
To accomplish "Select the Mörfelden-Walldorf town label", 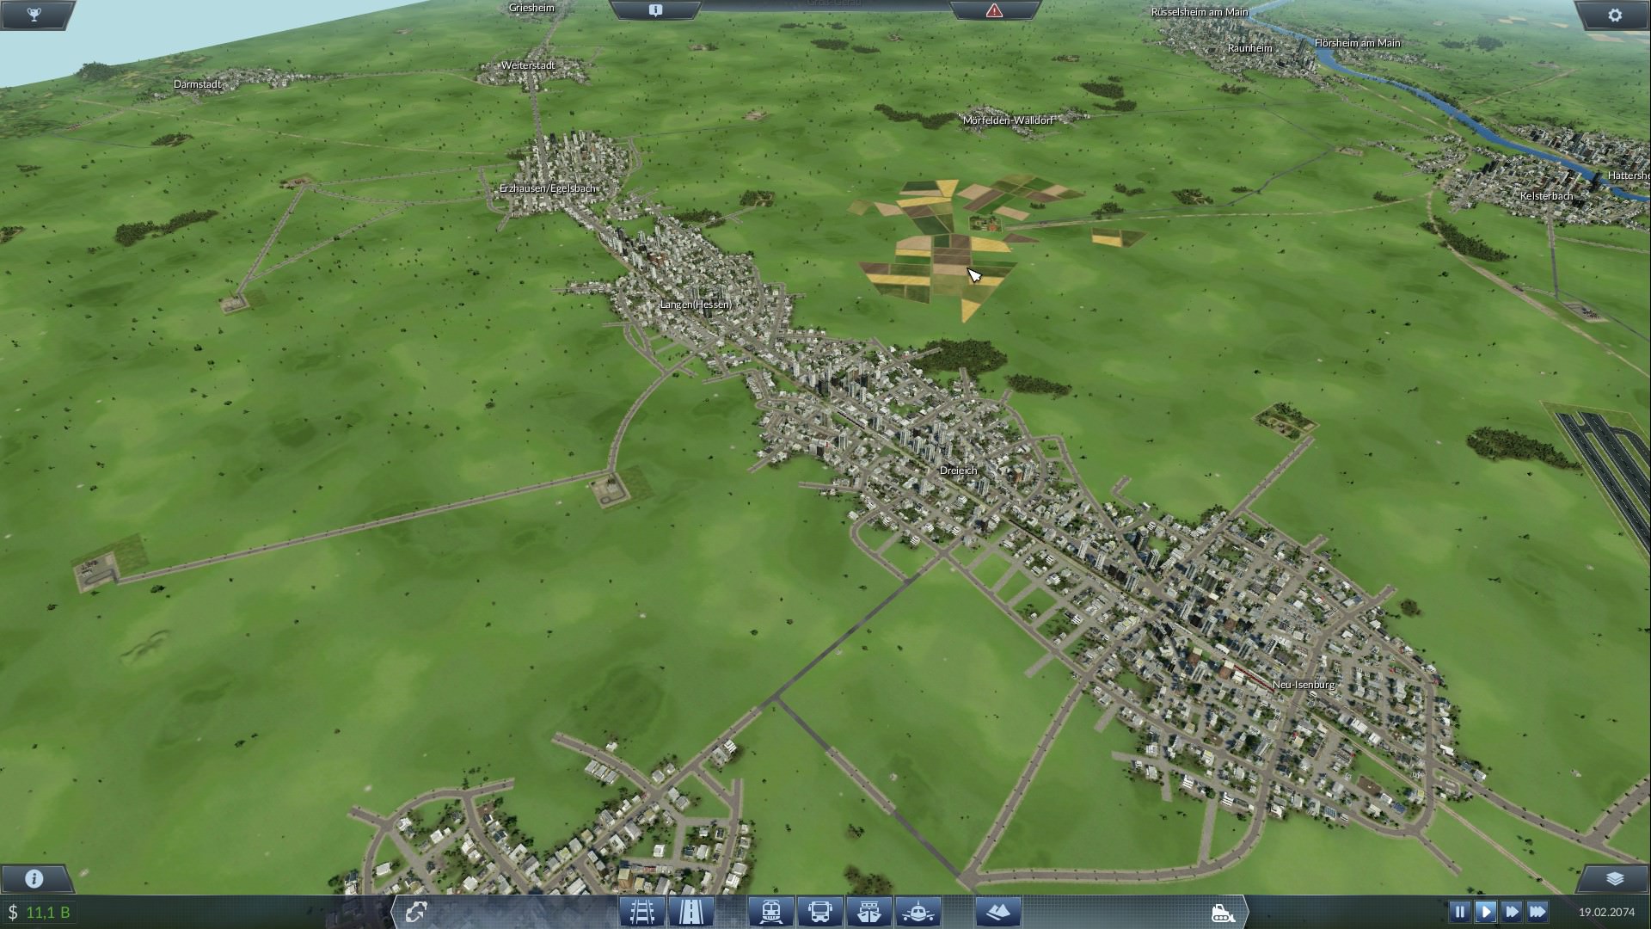I will 1008,120.
